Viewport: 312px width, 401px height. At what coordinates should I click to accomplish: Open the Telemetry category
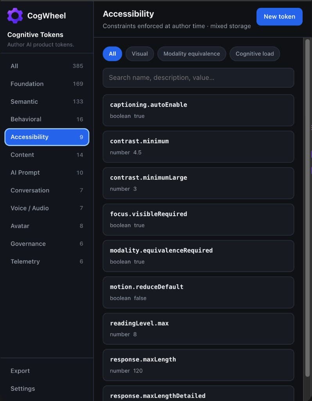pyautogui.click(x=47, y=261)
